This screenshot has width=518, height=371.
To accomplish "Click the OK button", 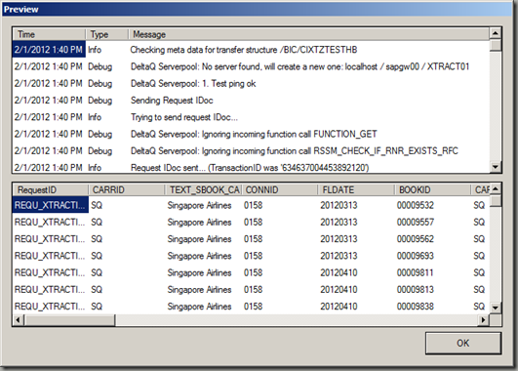I will [462, 343].
